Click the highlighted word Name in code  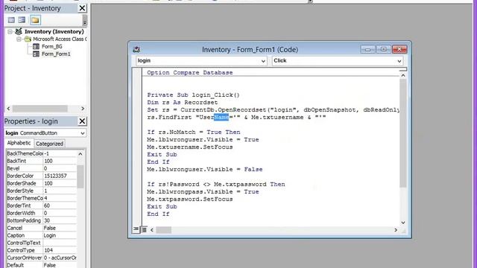point(221,118)
